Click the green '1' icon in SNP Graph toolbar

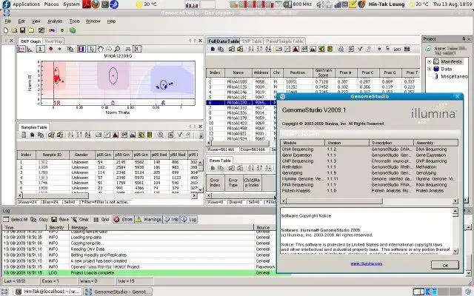tap(41, 49)
